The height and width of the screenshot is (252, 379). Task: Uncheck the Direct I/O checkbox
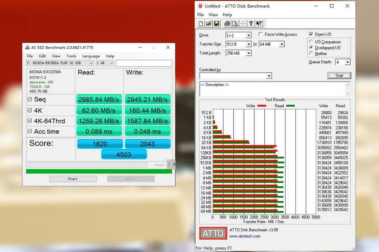point(311,34)
